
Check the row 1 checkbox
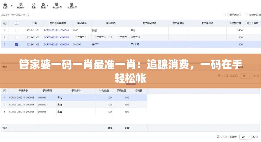[x=17, y=31]
